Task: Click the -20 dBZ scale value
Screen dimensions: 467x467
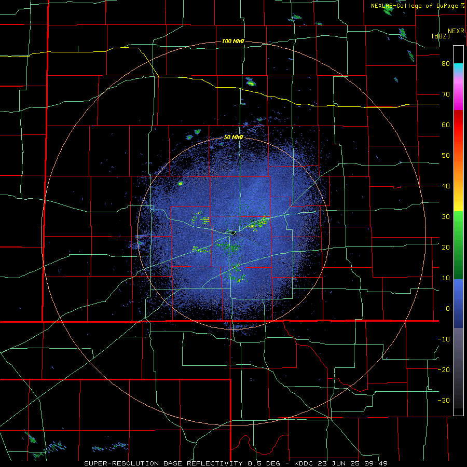Action: [444, 370]
